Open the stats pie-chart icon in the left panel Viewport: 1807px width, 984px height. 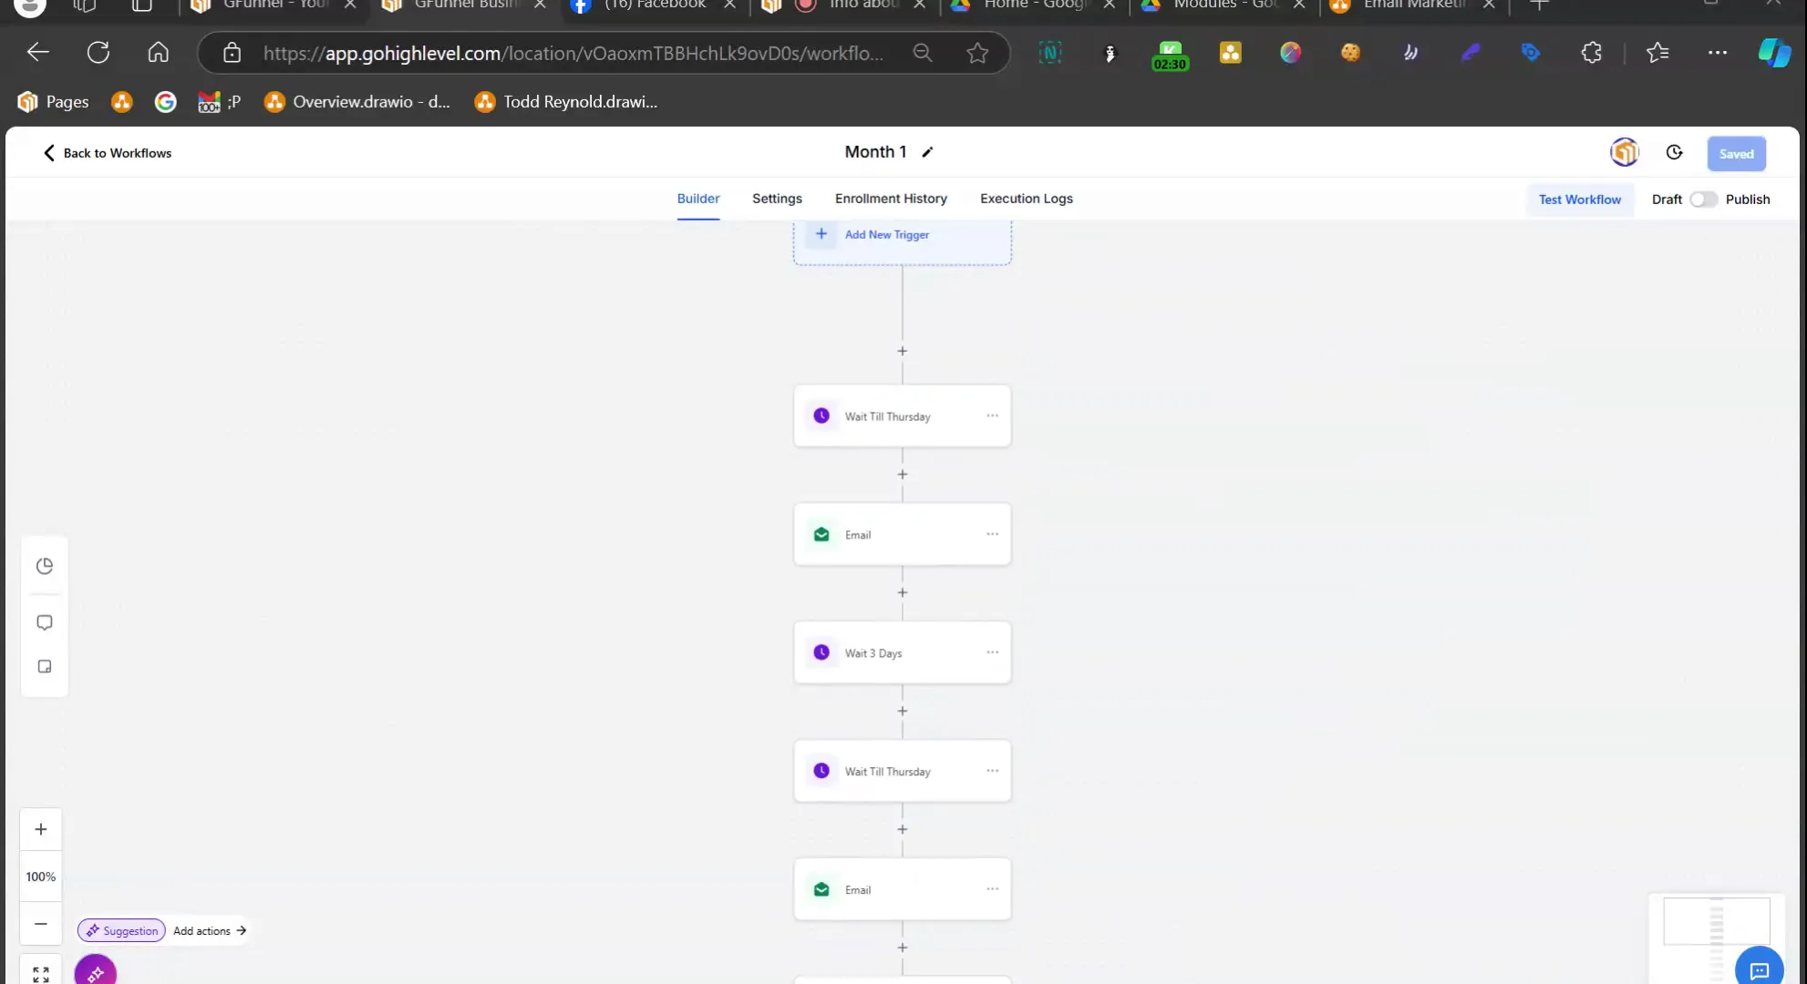tap(45, 567)
